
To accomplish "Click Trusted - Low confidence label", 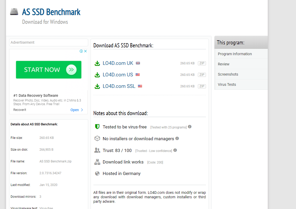I will click(x=154, y=151).
